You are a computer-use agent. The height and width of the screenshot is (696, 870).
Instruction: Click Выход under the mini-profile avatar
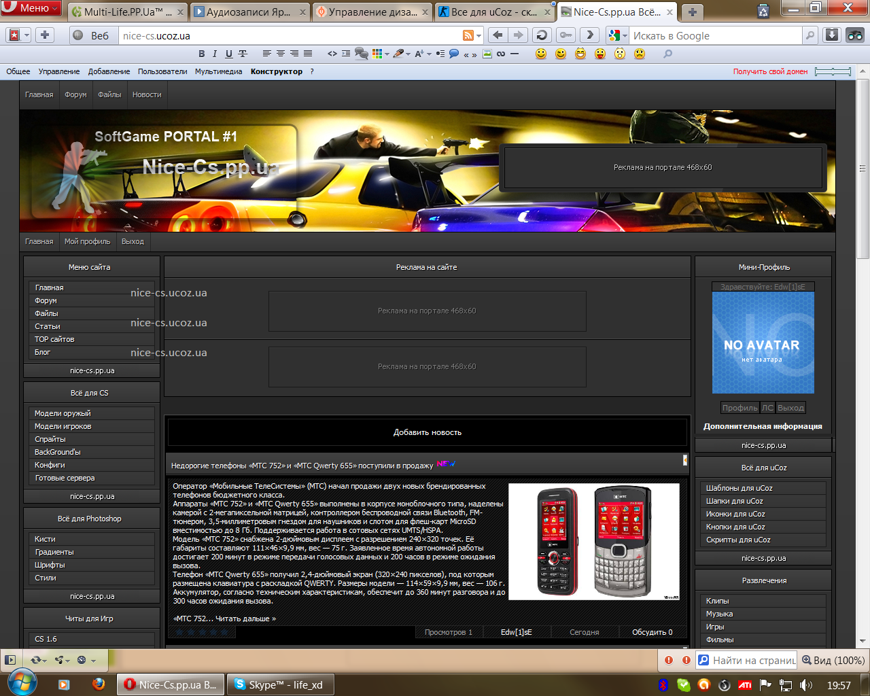coord(790,408)
